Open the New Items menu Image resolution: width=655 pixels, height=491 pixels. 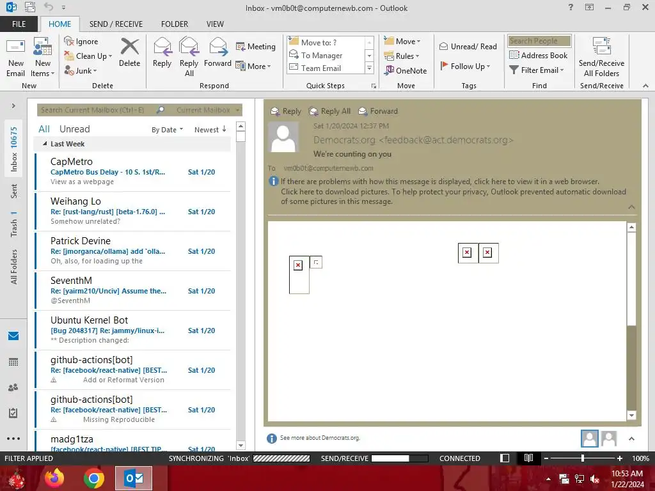[x=43, y=58]
